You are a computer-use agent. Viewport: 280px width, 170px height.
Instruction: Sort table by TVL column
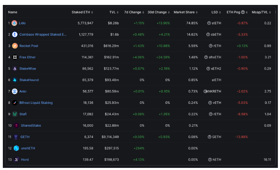pyautogui.click(x=114, y=12)
